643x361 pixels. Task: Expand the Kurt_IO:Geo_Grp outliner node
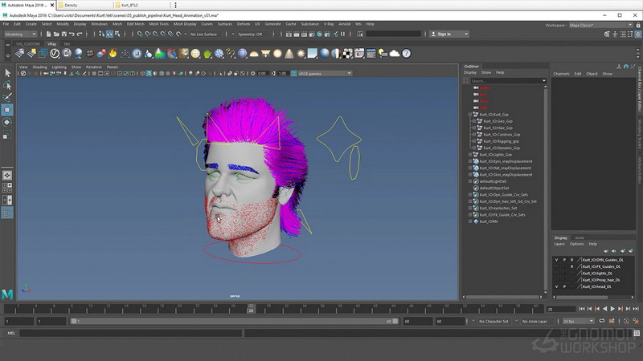(x=474, y=121)
